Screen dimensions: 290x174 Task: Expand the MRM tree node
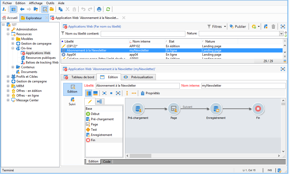(8, 86)
